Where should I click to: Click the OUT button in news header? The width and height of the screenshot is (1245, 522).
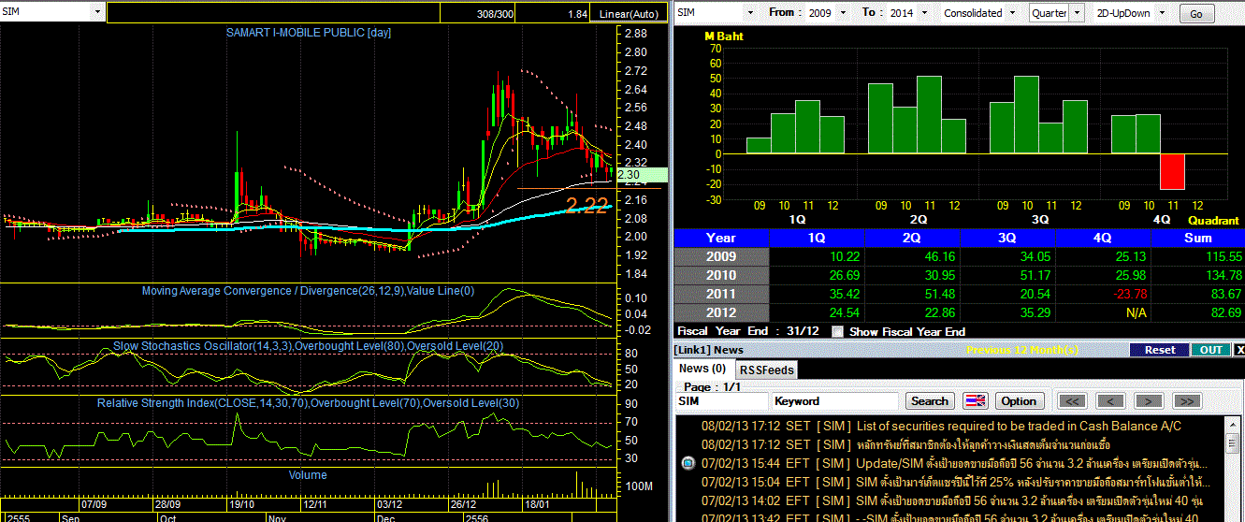tap(1210, 350)
